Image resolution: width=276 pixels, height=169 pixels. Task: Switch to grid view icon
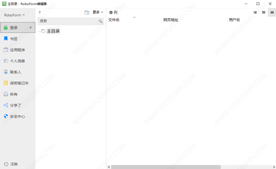(264, 12)
